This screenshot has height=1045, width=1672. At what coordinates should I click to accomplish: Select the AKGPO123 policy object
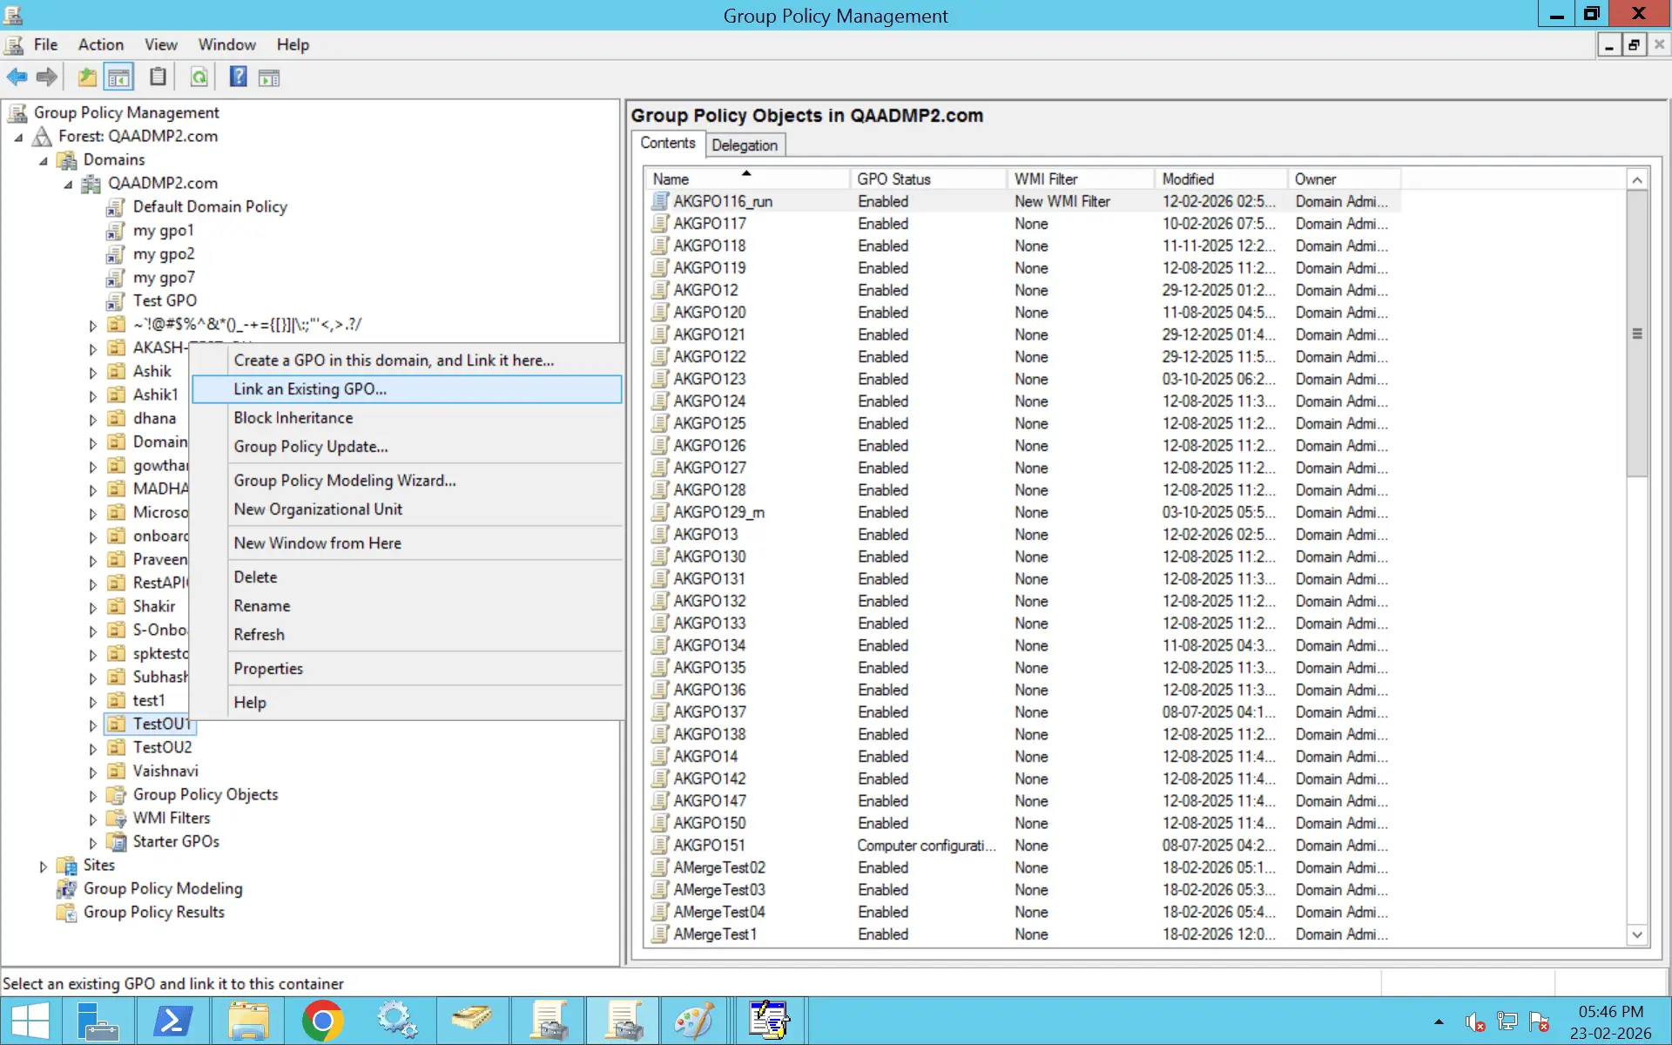[x=711, y=379]
